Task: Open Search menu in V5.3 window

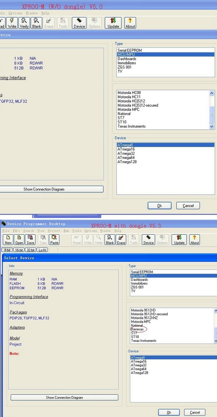Action: 29,231
